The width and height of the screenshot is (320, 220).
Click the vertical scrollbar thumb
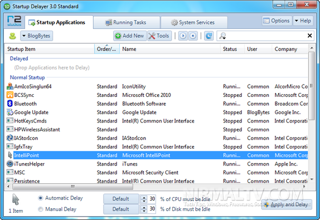click(312, 86)
